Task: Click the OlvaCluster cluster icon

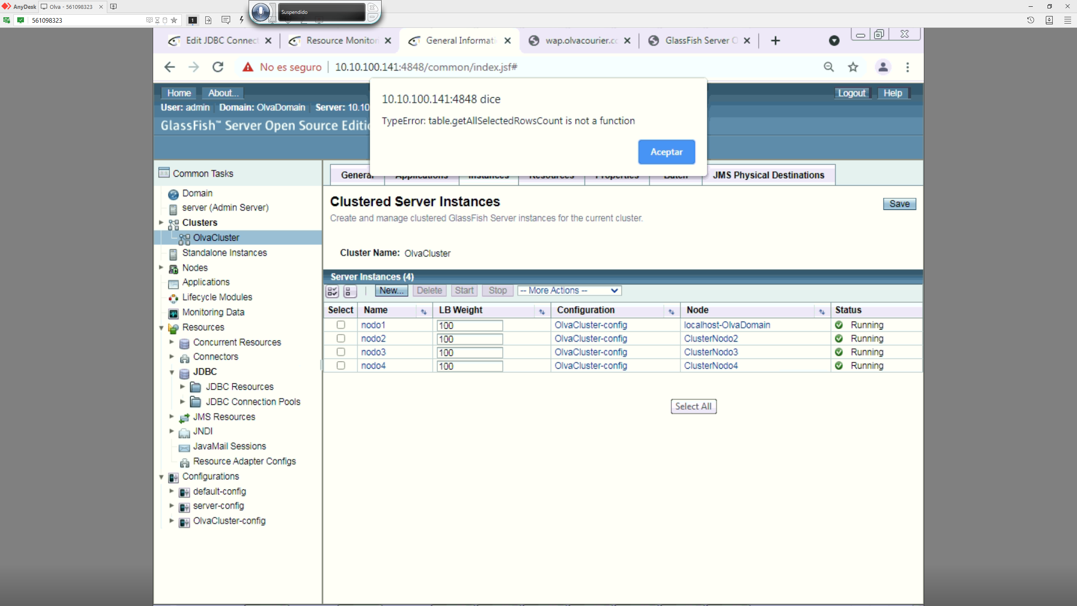Action: [x=185, y=238]
